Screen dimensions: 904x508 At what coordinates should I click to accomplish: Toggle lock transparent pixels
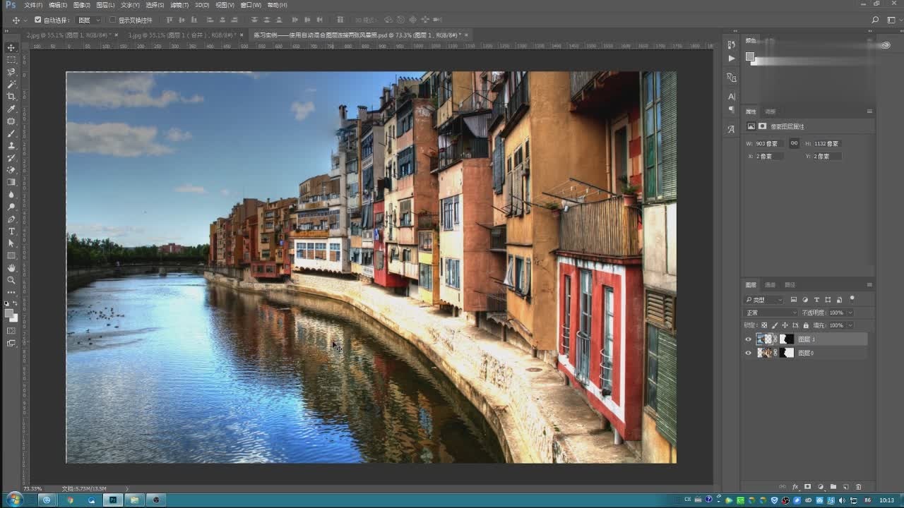point(764,325)
